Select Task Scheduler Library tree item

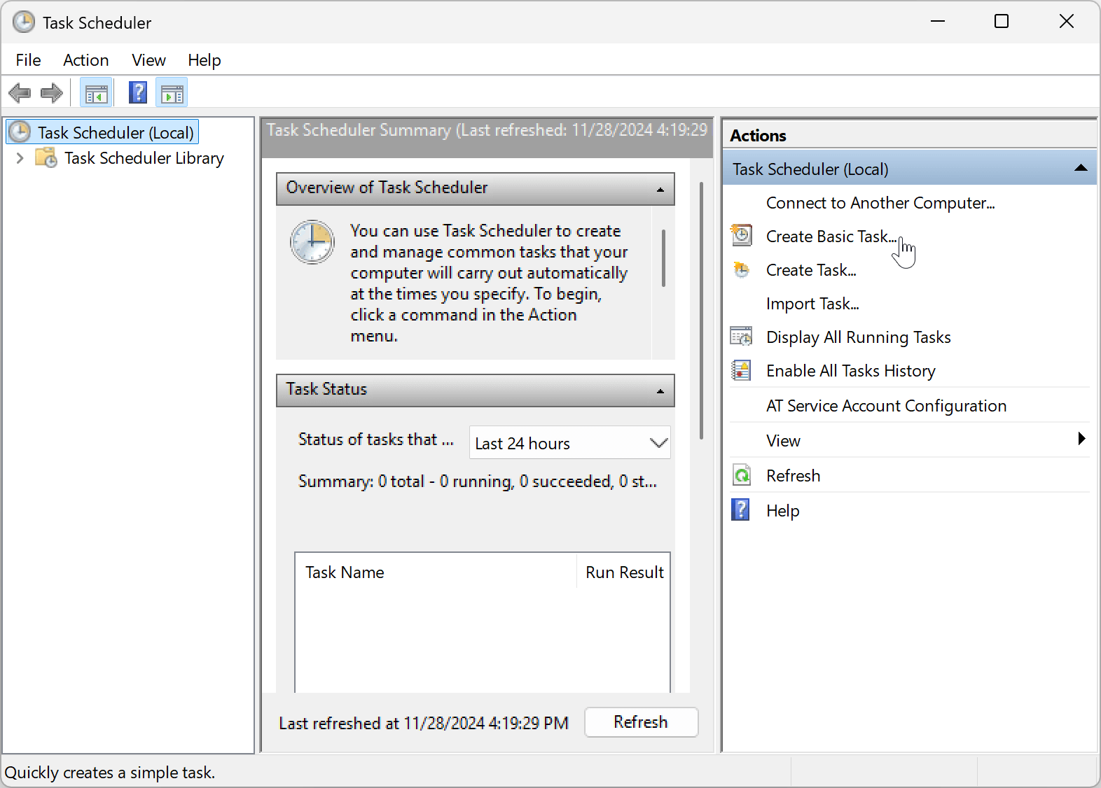pos(144,158)
